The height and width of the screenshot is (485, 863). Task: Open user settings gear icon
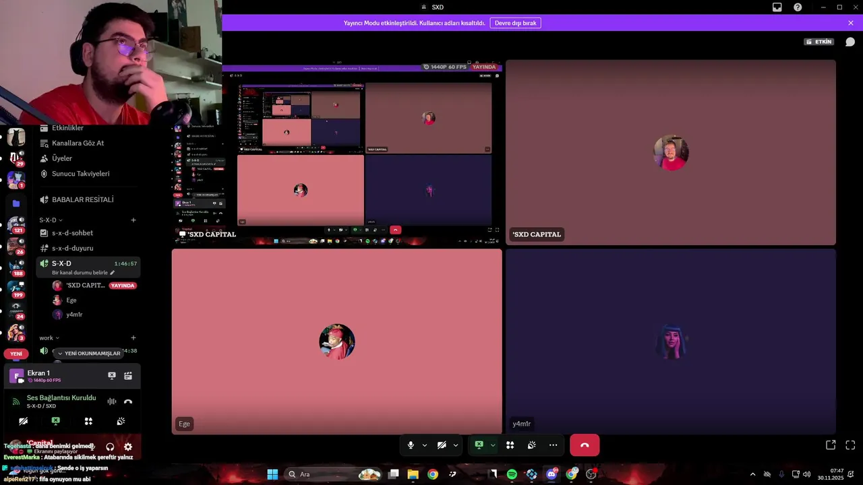click(x=128, y=447)
